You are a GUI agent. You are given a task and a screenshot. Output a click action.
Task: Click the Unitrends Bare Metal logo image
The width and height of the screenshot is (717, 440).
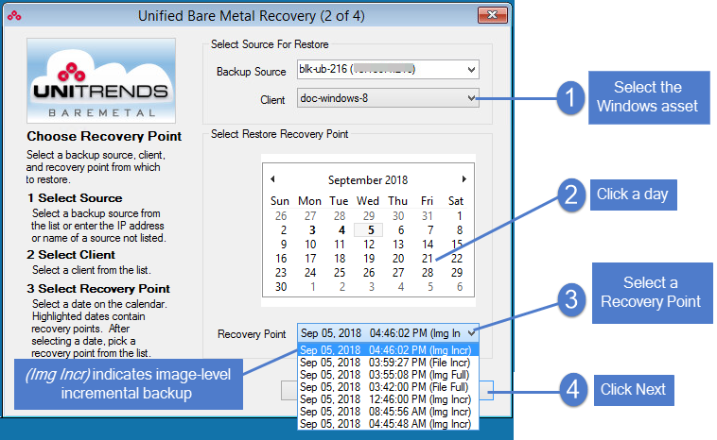101,81
